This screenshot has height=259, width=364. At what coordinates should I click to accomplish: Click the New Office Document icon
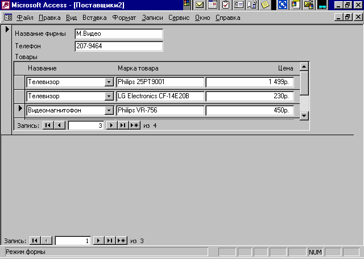coord(296,5)
